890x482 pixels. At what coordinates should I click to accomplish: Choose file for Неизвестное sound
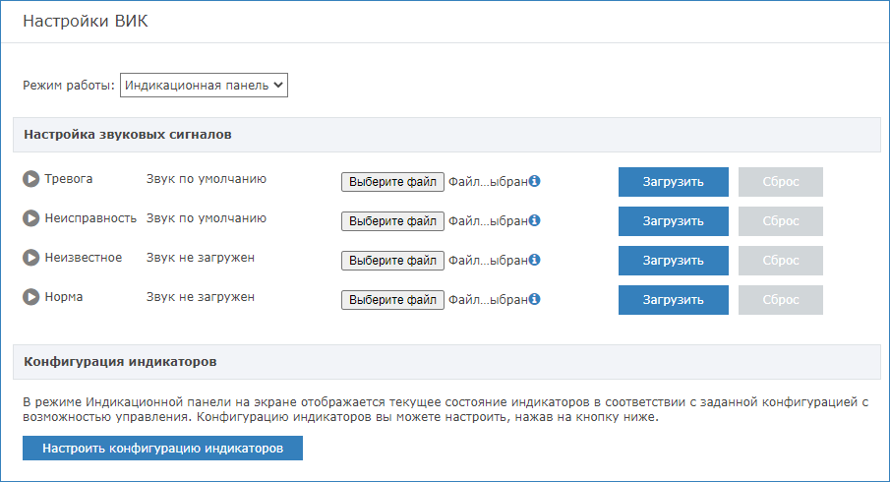click(392, 261)
